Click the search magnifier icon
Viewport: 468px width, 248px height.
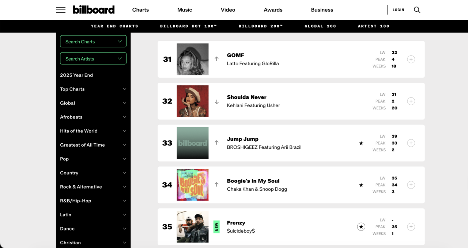(x=417, y=10)
